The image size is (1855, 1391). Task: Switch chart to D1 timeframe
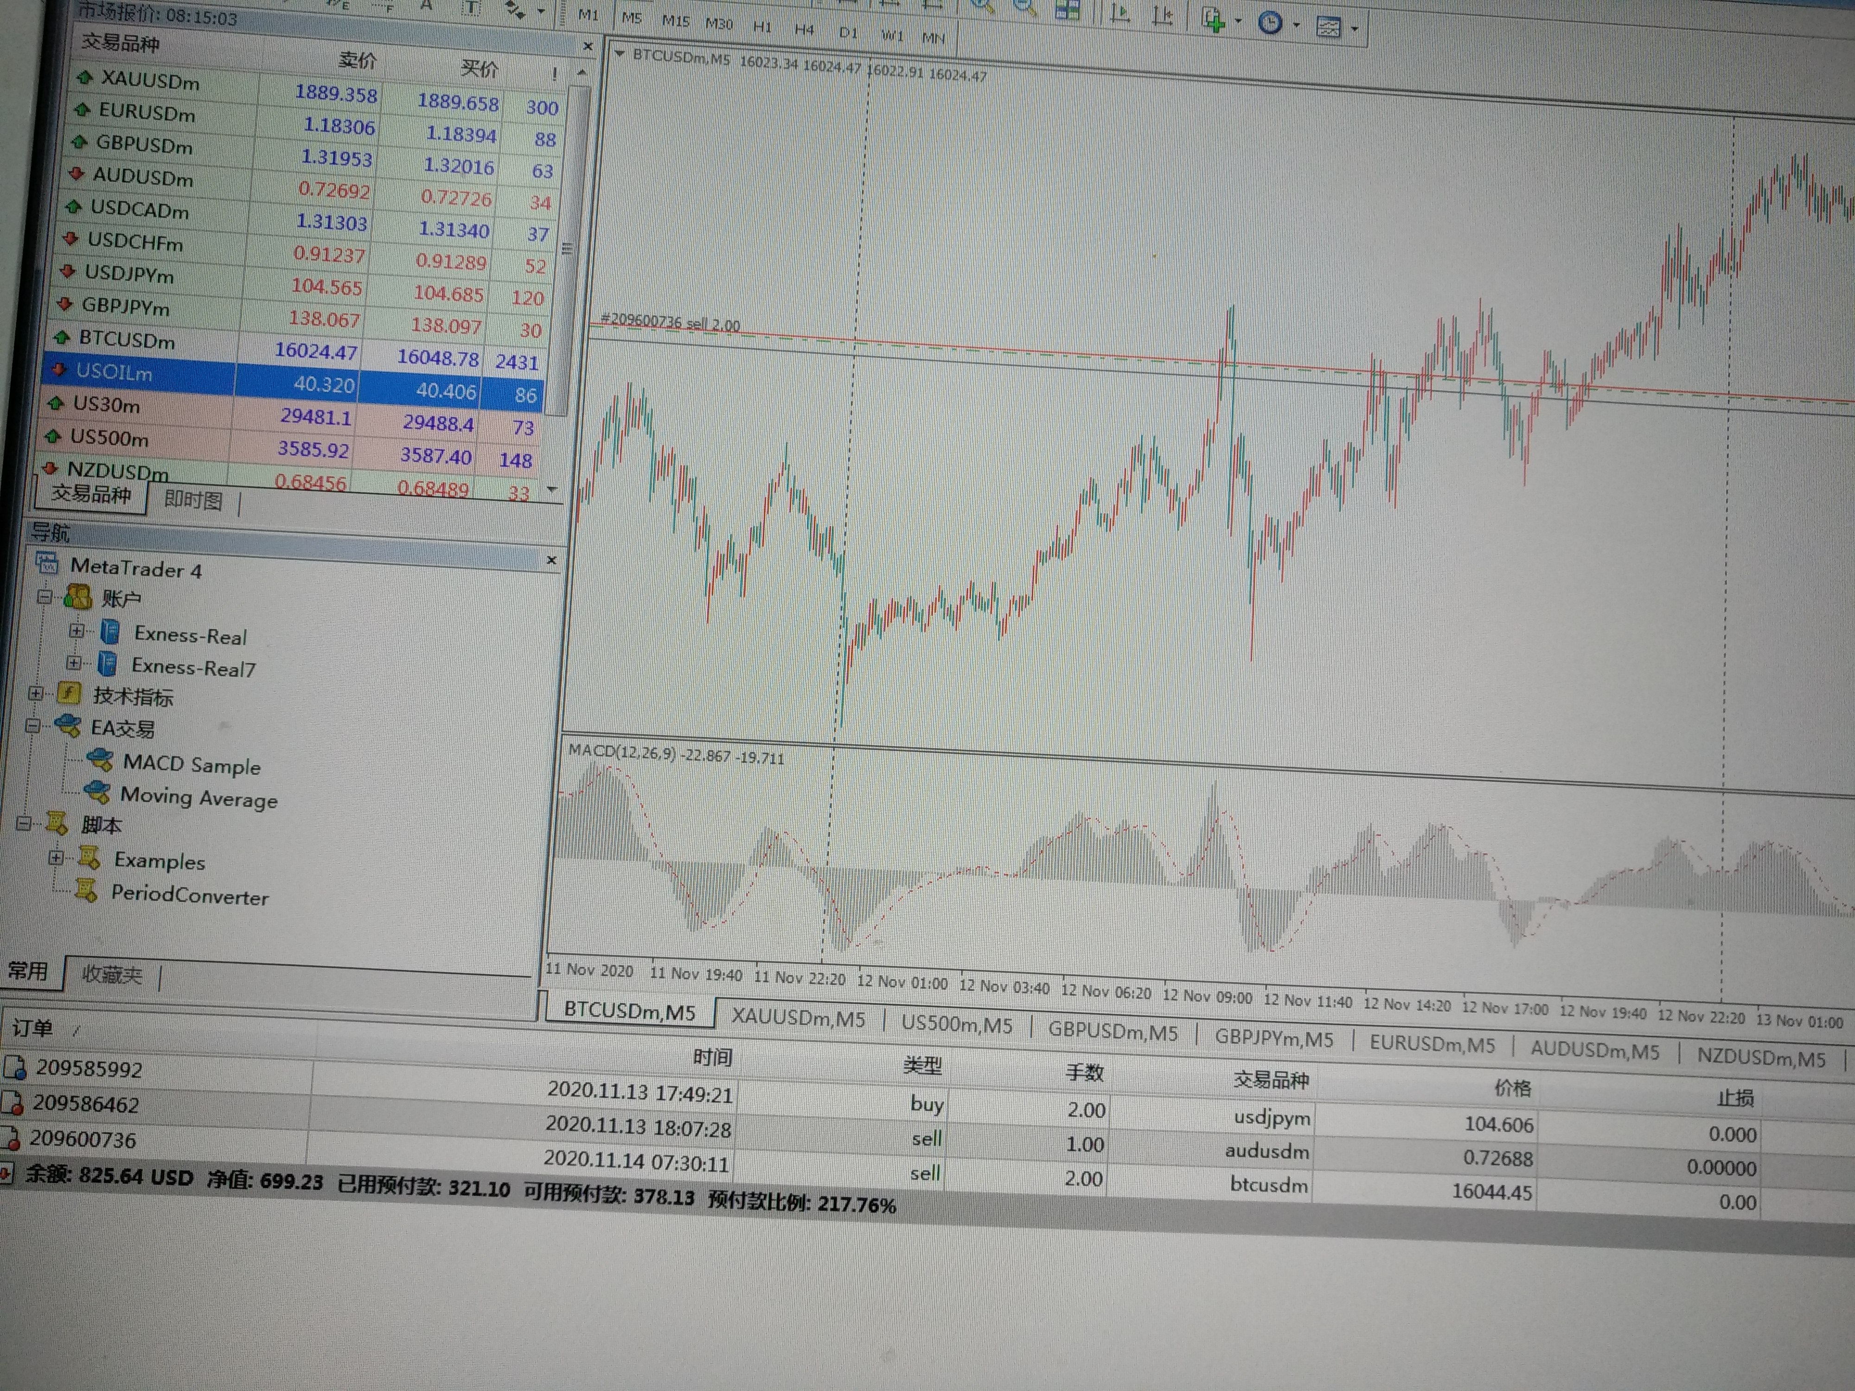coord(848,33)
